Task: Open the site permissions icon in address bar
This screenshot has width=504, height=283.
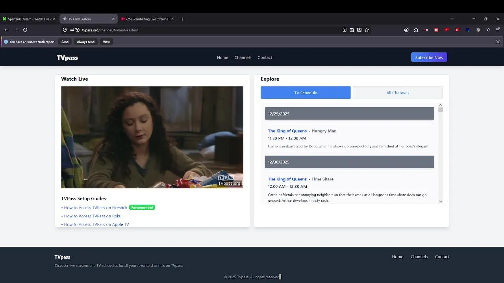Action: coord(72,30)
